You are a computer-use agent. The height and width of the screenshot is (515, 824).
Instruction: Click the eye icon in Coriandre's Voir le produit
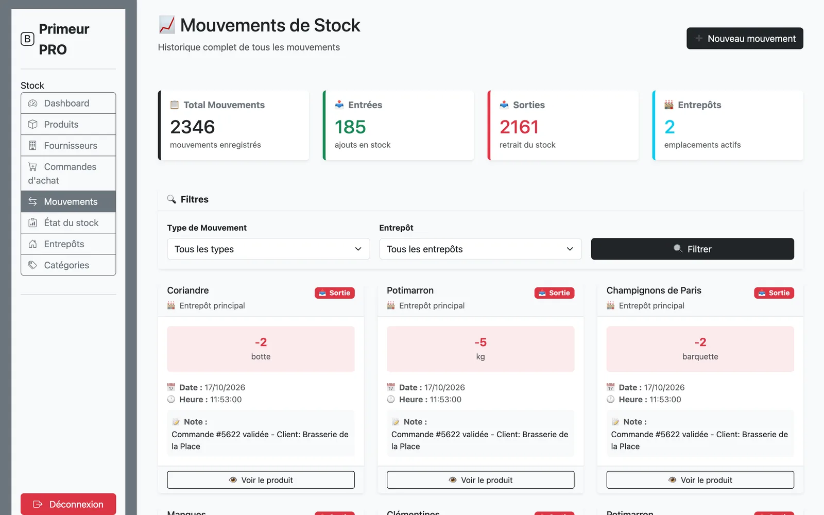tap(233, 480)
